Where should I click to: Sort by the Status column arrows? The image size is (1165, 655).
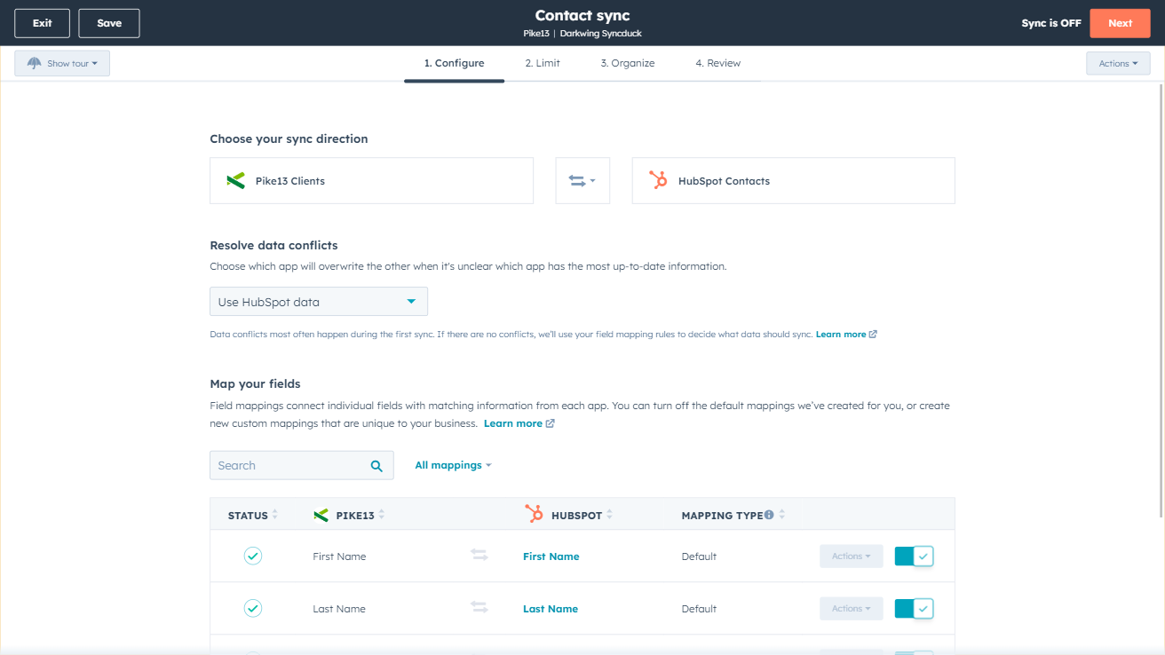275,515
